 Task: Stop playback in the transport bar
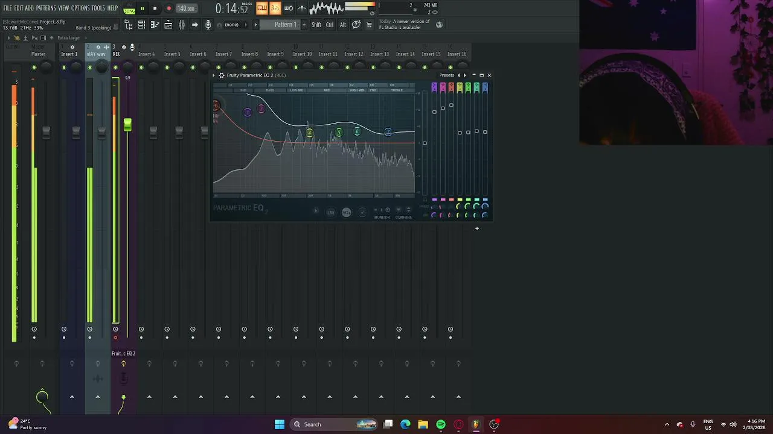point(155,8)
